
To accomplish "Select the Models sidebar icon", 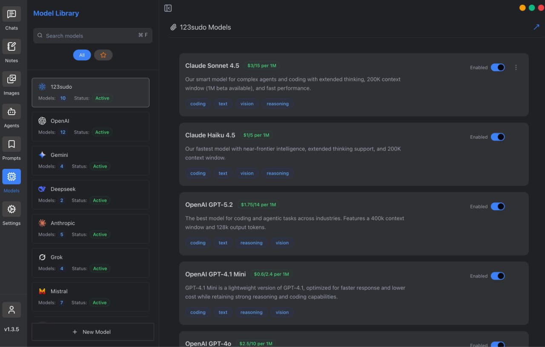I will (11, 176).
